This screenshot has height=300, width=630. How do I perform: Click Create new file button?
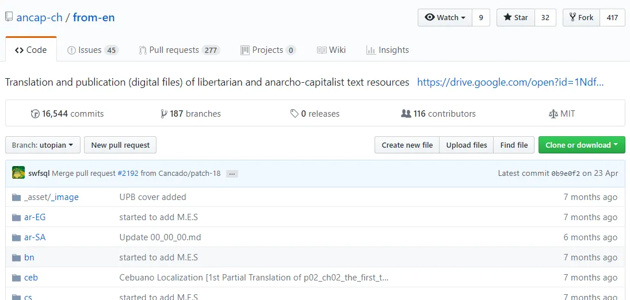click(407, 145)
